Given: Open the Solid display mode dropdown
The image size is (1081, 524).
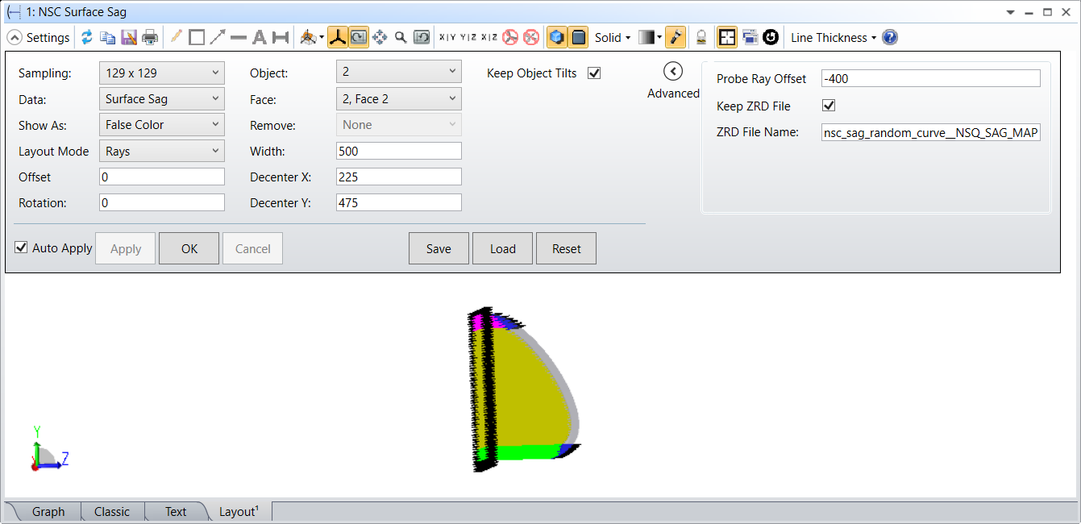Looking at the screenshot, I should pos(613,38).
